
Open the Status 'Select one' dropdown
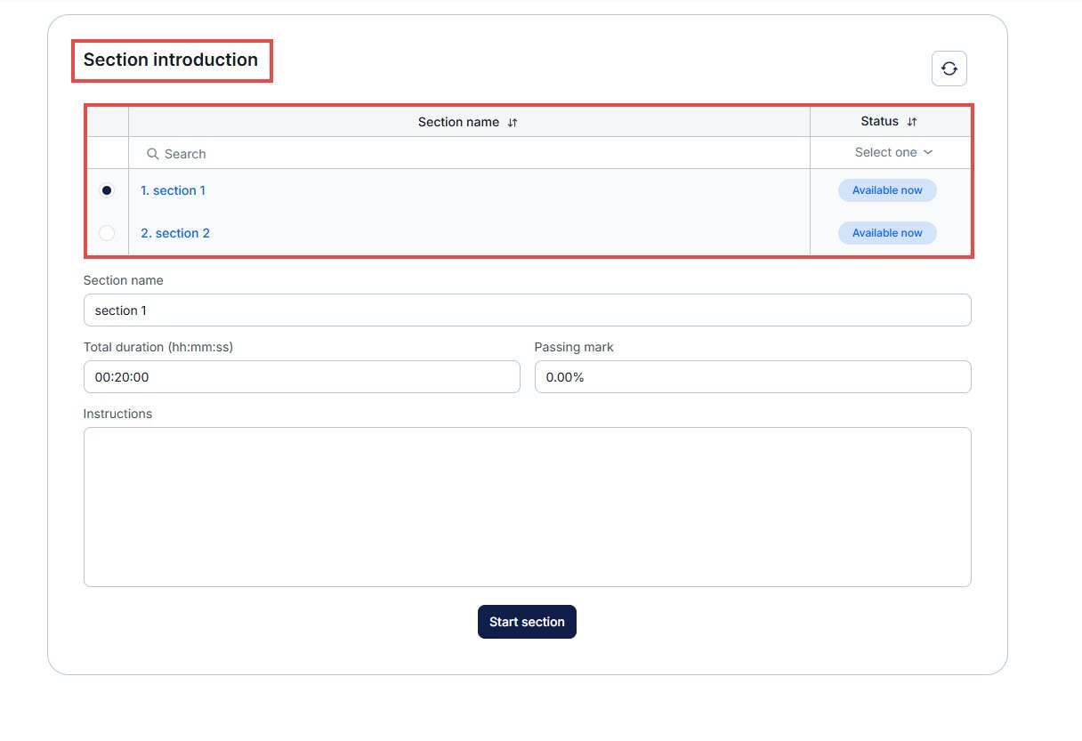point(892,152)
